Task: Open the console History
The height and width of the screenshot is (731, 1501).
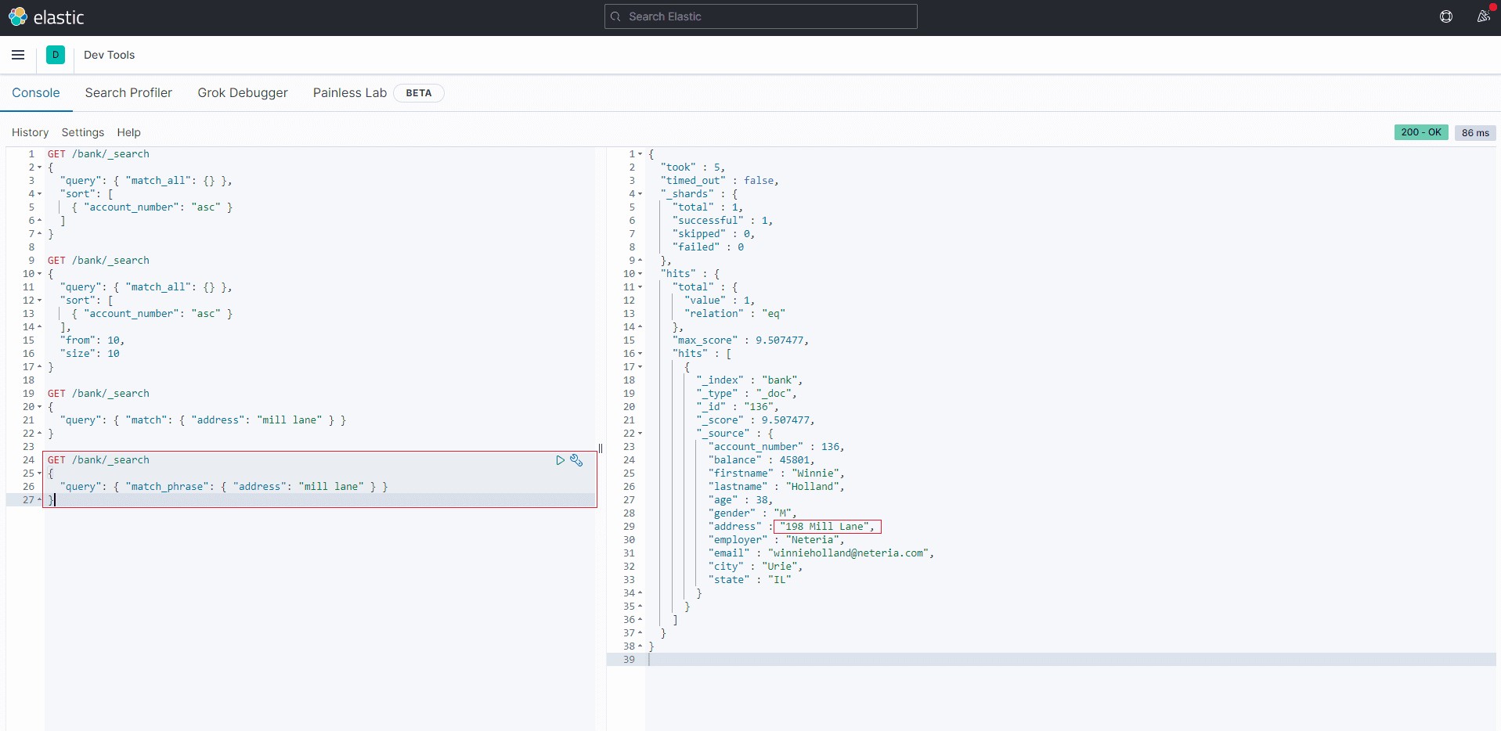Action: (x=30, y=132)
